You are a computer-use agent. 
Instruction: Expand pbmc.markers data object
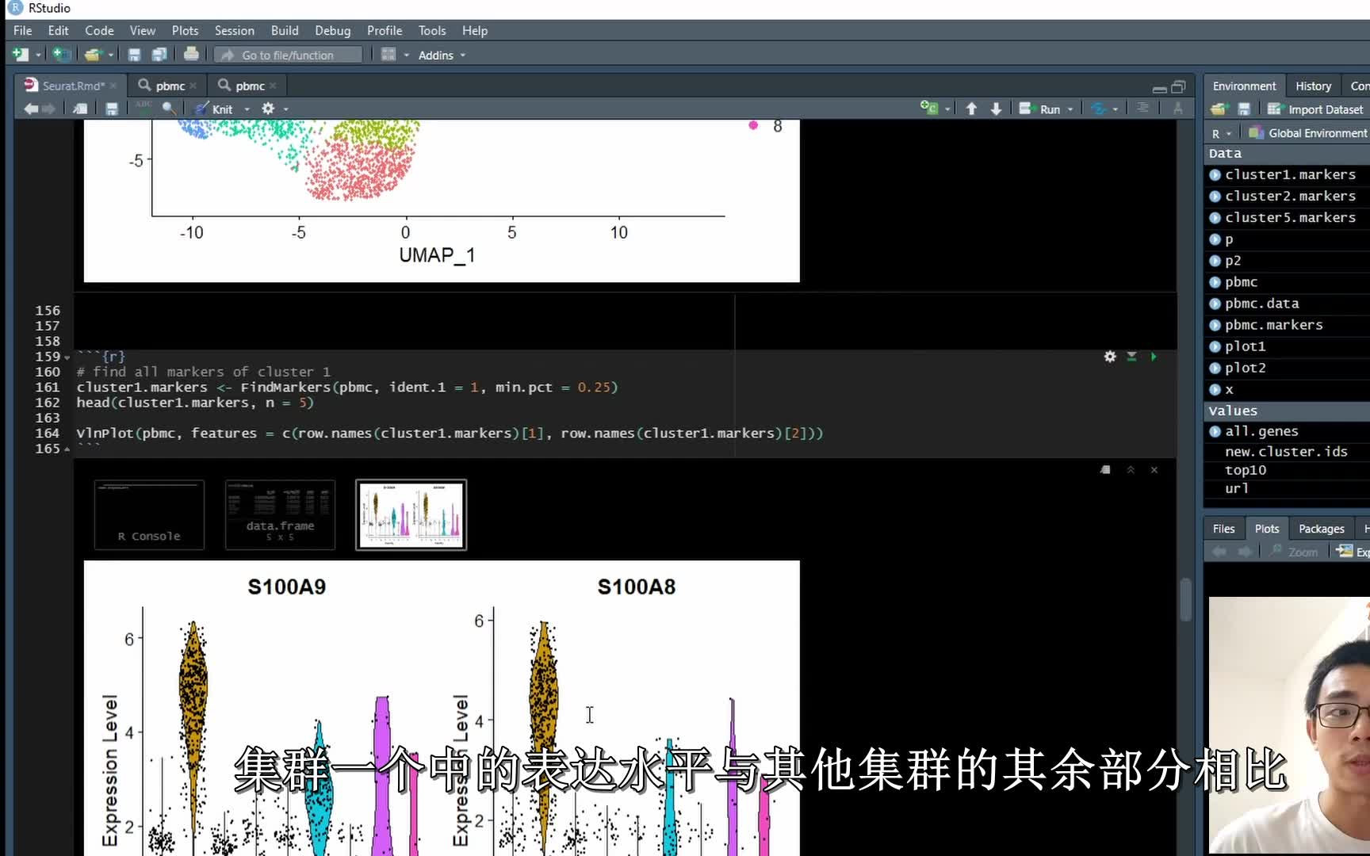1215,325
